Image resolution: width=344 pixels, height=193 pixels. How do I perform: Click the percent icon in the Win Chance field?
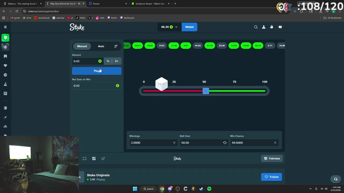[275, 143]
